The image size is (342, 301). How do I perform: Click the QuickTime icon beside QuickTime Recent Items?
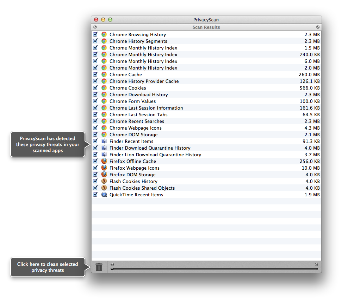(x=104, y=195)
